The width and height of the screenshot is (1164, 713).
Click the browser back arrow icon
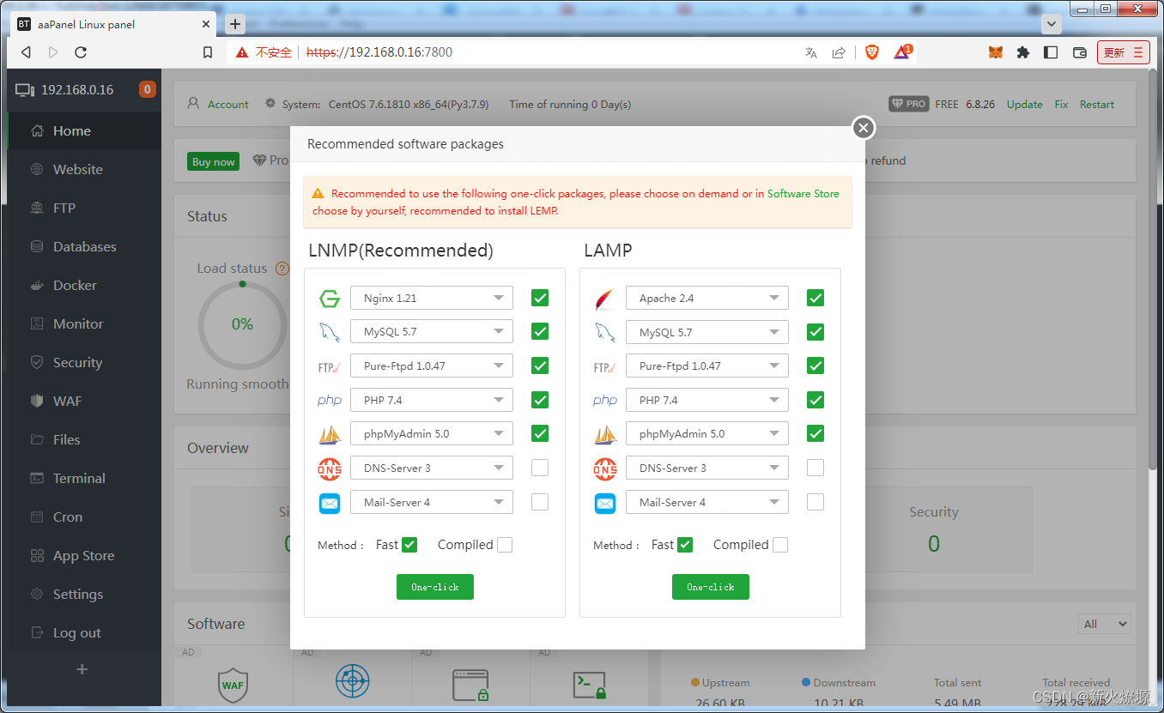coord(26,52)
